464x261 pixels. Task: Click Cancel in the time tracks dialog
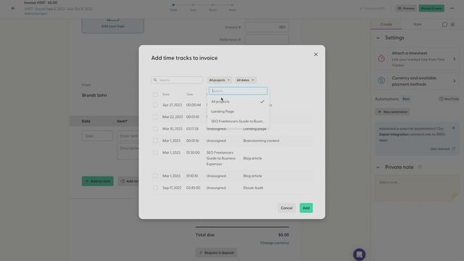286,208
